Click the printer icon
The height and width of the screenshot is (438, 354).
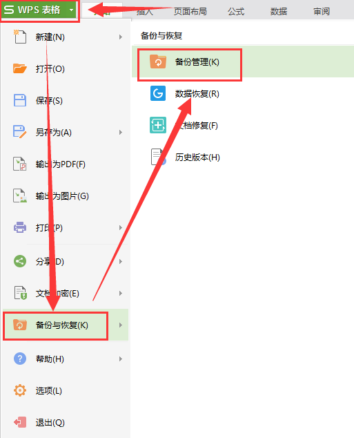click(20, 227)
